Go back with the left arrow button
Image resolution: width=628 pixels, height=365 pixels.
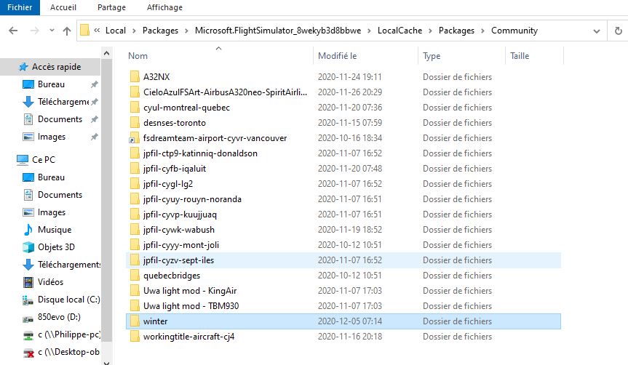[x=13, y=31]
